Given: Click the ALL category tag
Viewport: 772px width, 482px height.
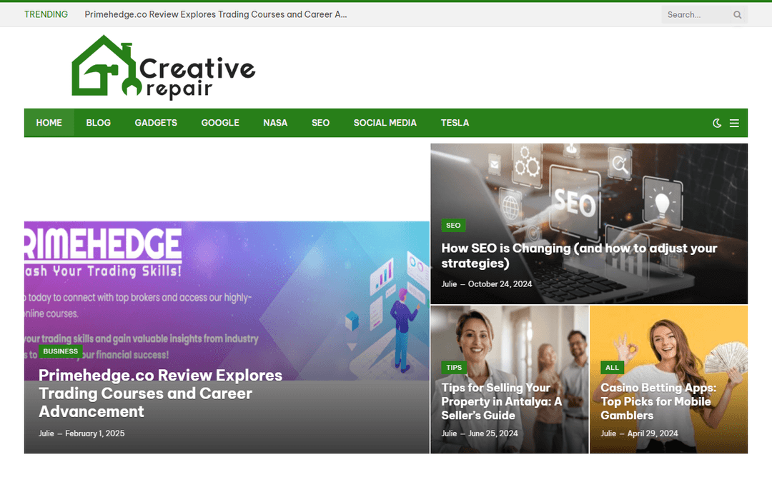Looking at the screenshot, I should coord(612,368).
